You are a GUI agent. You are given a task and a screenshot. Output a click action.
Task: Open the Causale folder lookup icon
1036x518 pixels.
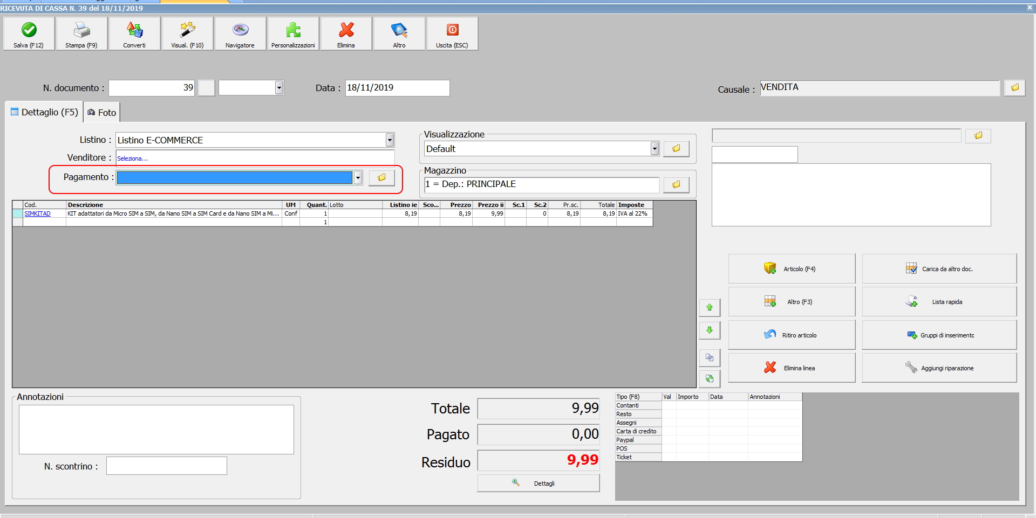(1014, 88)
